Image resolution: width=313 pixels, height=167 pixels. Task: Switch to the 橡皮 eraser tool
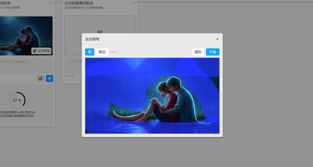pos(102,52)
